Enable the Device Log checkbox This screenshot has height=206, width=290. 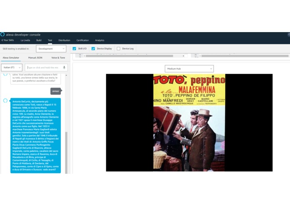point(119,49)
